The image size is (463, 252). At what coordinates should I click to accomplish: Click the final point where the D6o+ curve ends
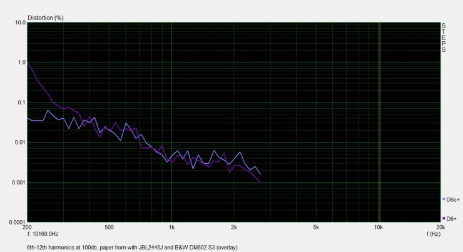[260, 174]
